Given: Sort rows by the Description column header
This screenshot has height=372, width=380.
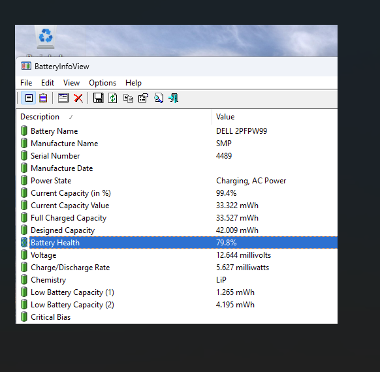Looking at the screenshot, I should pyautogui.click(x=114, y=117).
